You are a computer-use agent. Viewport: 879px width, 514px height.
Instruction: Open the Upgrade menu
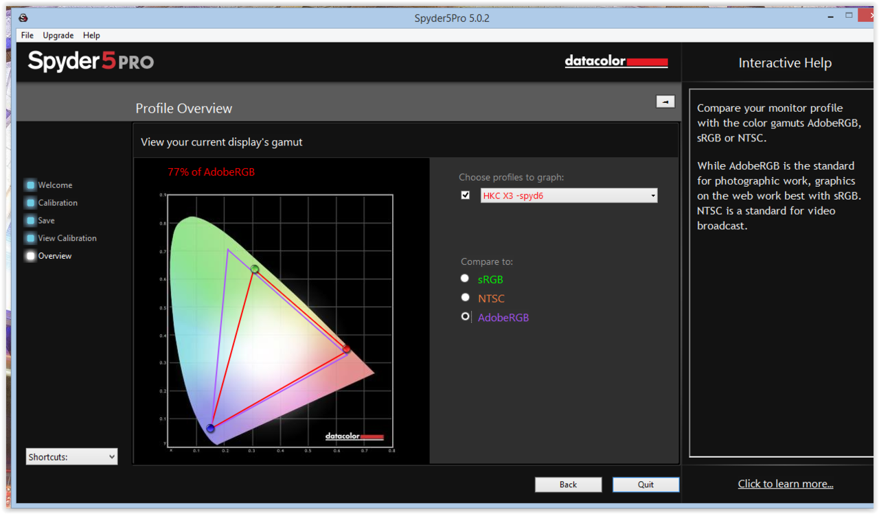(x=58, y=36)
